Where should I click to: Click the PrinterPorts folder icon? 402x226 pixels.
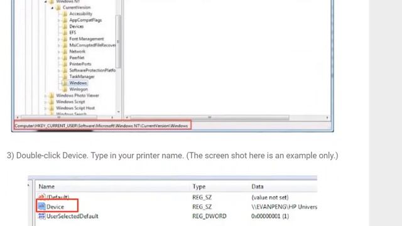(x=65, y=64)
